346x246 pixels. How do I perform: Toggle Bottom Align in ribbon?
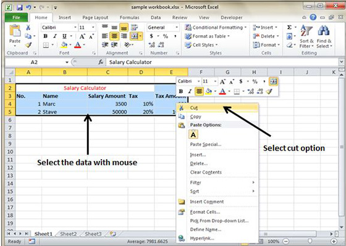point(124,28)
